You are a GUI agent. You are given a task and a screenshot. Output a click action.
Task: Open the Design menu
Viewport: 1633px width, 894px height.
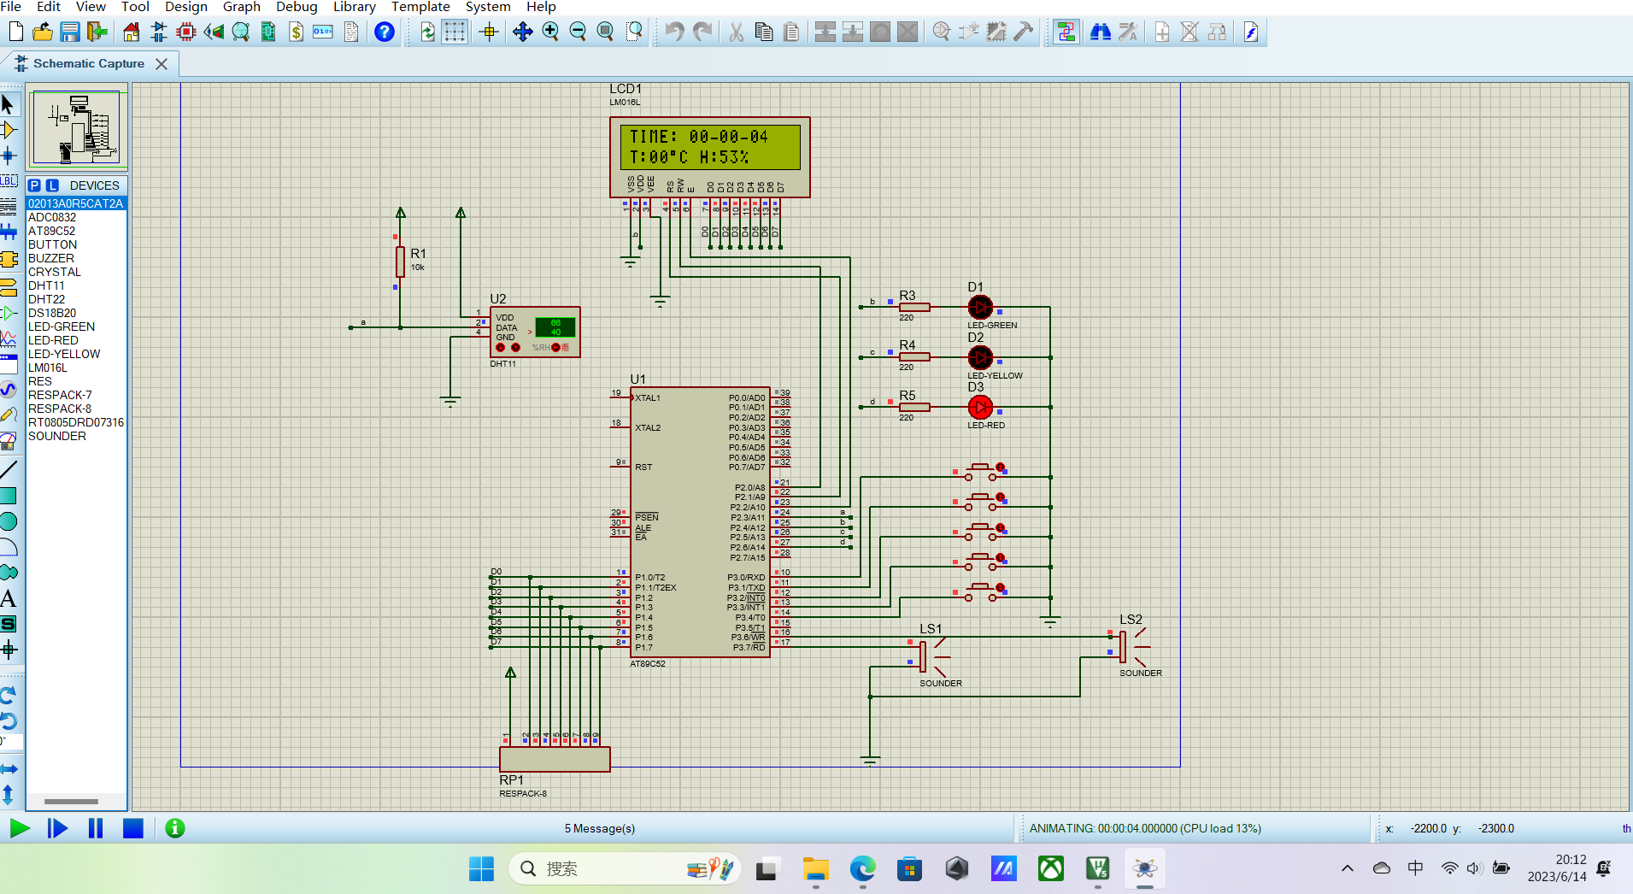point(186,7)
